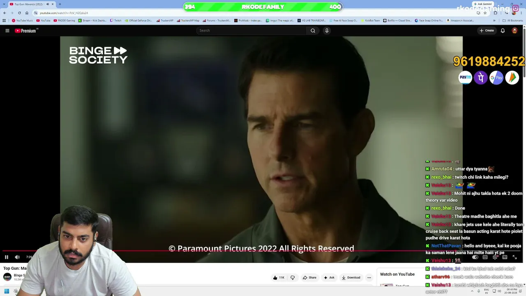Open the Windows Start menu
This screenshot has height=296, width=526.
point(7,291)
